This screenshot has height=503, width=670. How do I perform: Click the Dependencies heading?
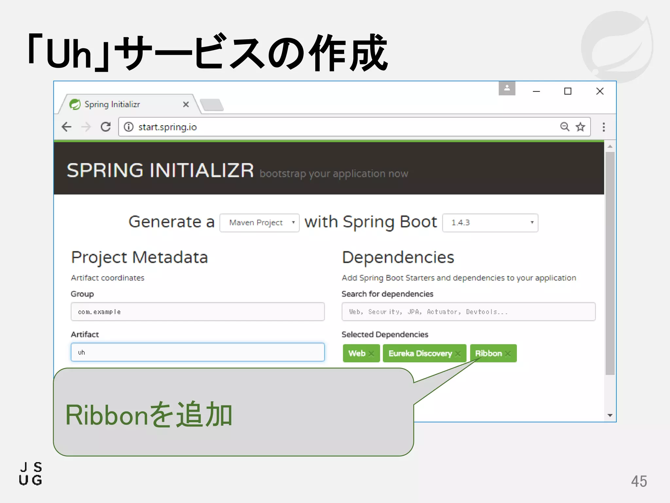(x=398, y=257)
